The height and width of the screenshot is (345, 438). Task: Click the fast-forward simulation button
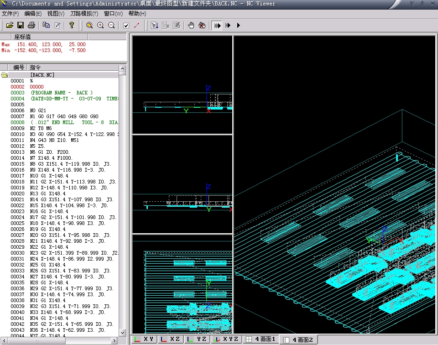pos(218,25)
